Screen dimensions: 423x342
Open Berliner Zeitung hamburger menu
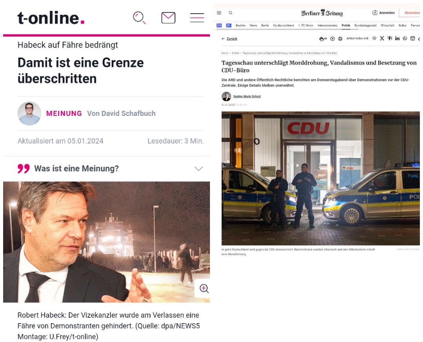pos(219,13)
